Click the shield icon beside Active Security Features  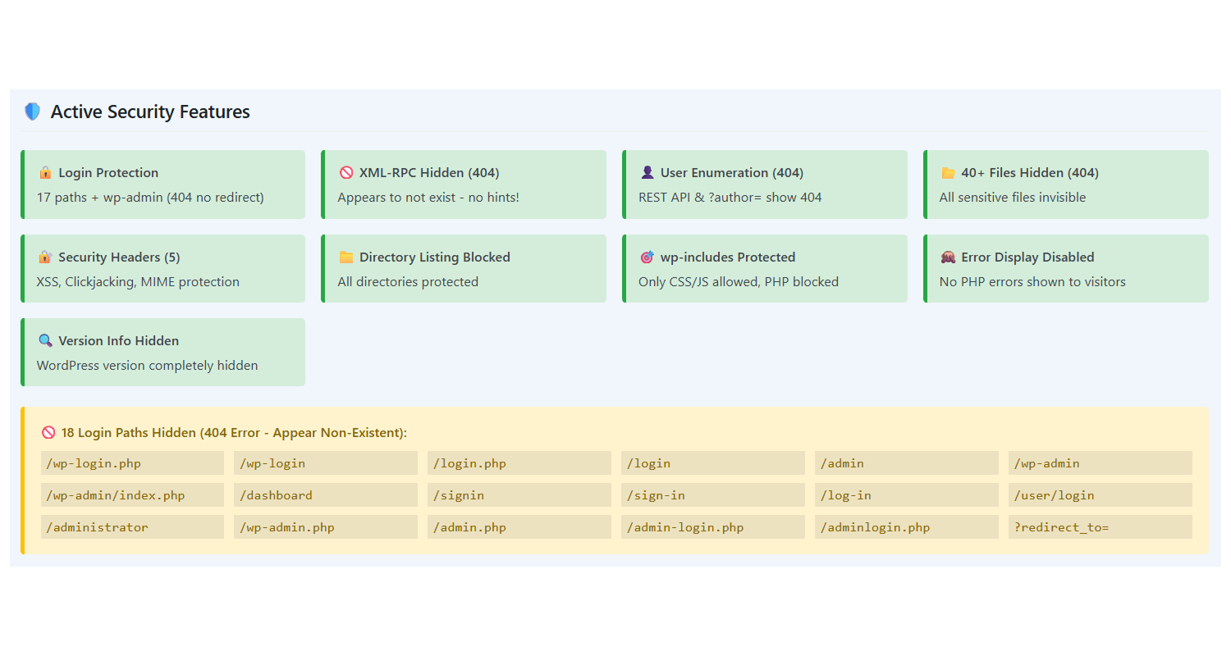click(x=32, y=112)
